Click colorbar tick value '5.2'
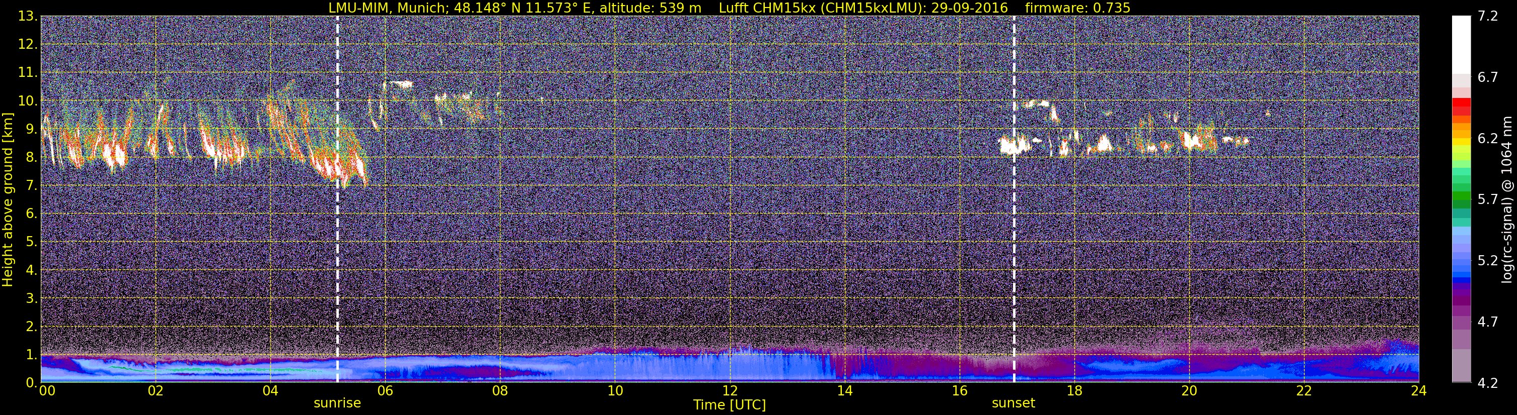Image resolution: width=1517 pixels, height=415 pixels. point(1488,261)
